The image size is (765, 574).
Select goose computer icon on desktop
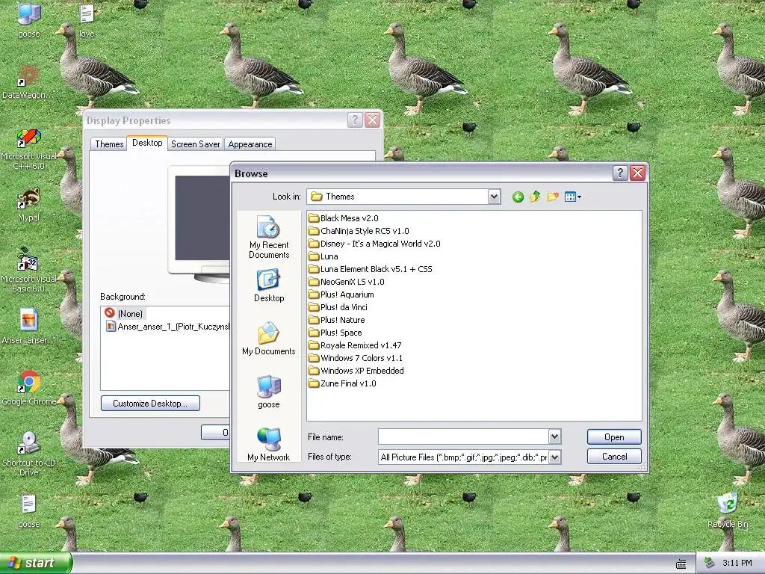(x=29, y=20)
